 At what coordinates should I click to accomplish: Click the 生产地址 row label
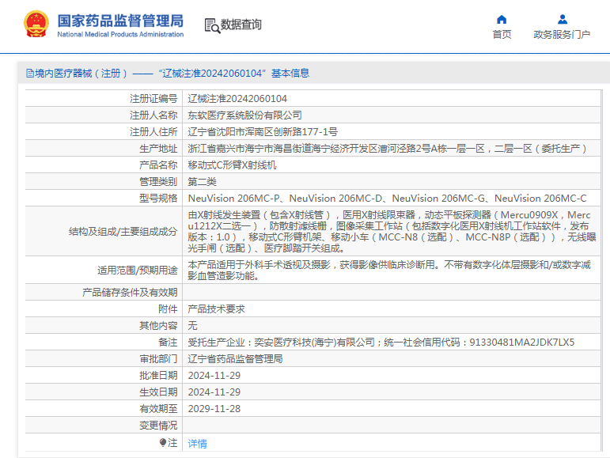tap(158, 149)
